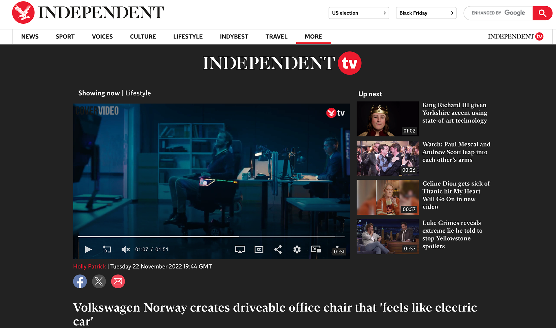Seek using the video progress bar

tap(211, 236)
